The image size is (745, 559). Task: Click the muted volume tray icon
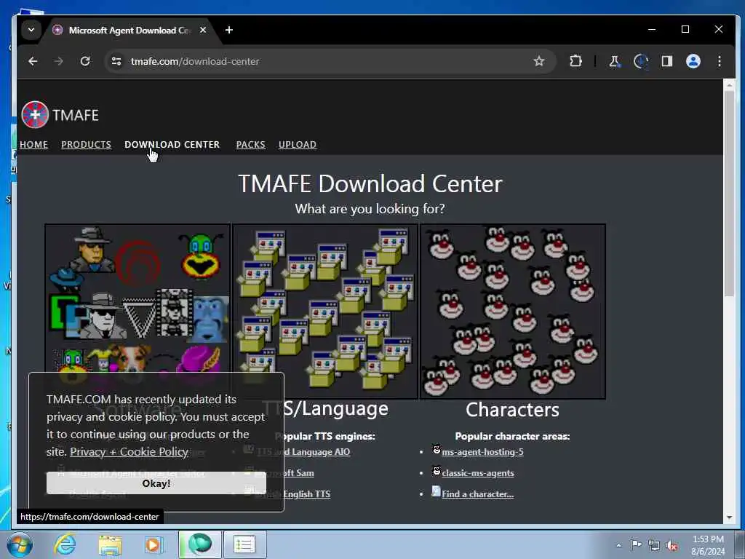[672, 545]
